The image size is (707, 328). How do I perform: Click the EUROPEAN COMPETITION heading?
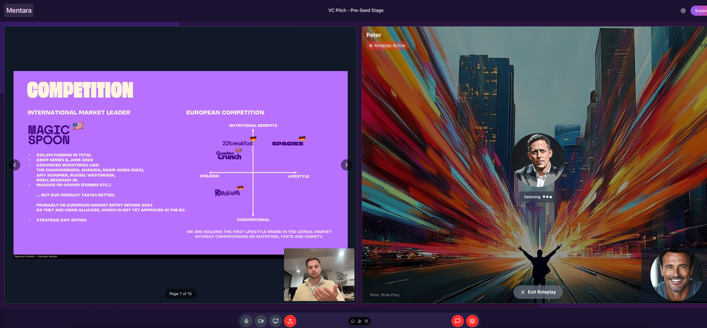click(x=225, y=113)
